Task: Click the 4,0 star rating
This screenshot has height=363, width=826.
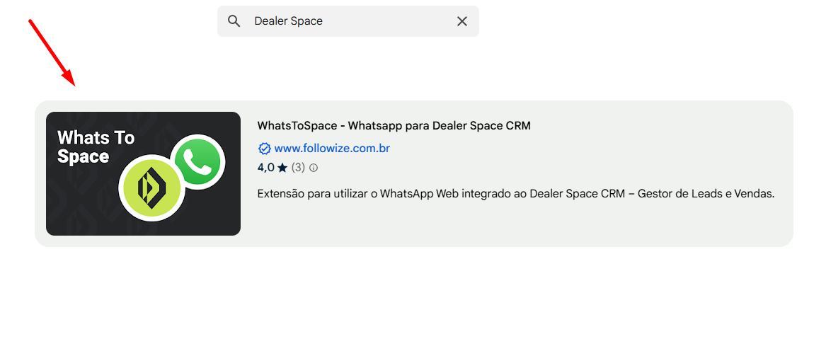Action: click(x=273, y=168)
